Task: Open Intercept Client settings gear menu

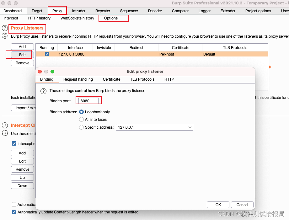Action: (5, 133)
